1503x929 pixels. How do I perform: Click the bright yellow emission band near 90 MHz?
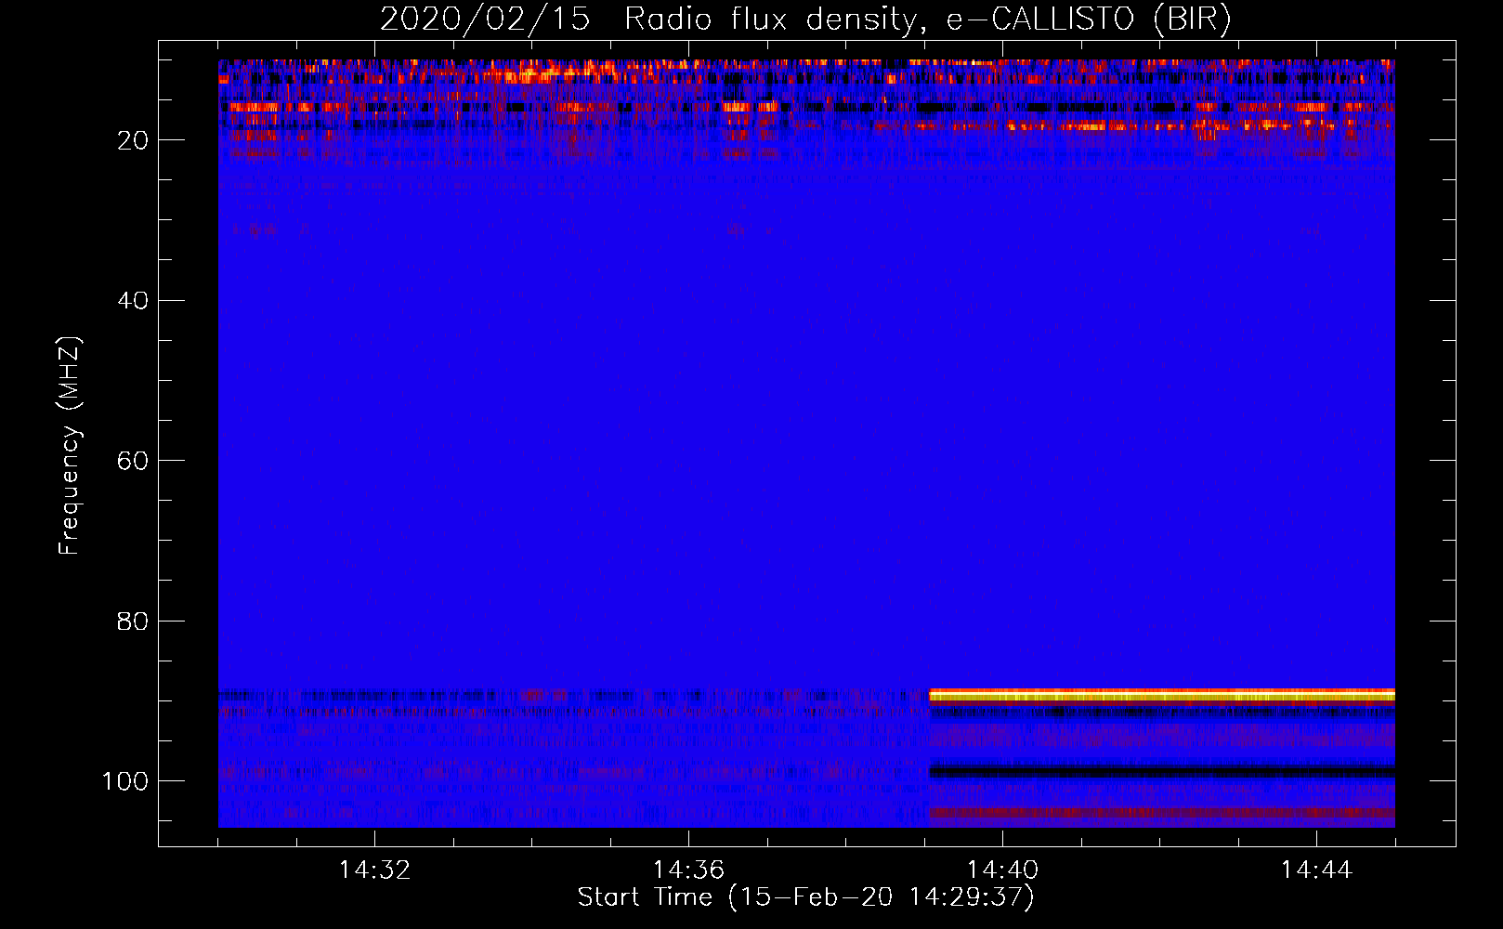click(x=1162, y=696)
